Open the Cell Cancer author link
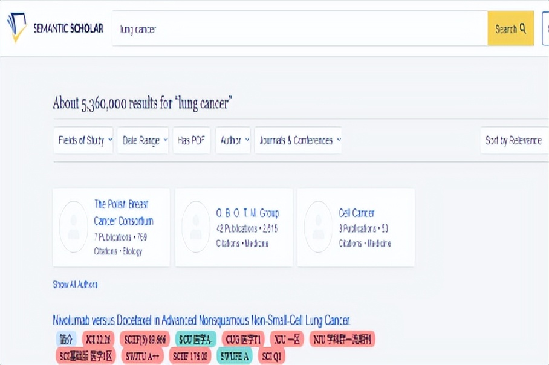The width and height of the screenshot is (549, 365). tap(357, 213)
